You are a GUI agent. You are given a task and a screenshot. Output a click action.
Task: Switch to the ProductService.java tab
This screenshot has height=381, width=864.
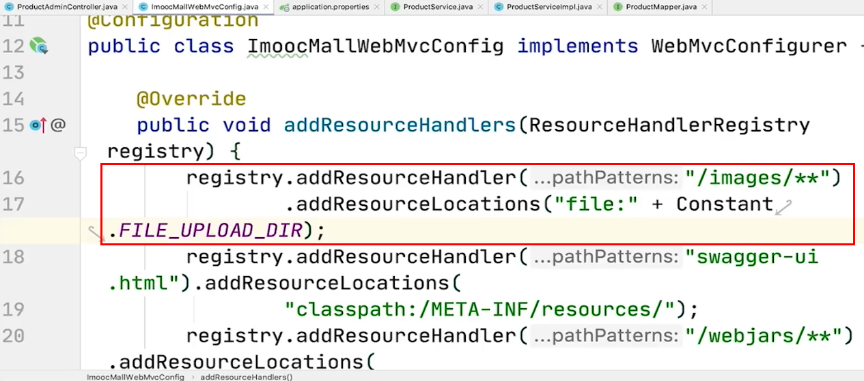[436, 7]
